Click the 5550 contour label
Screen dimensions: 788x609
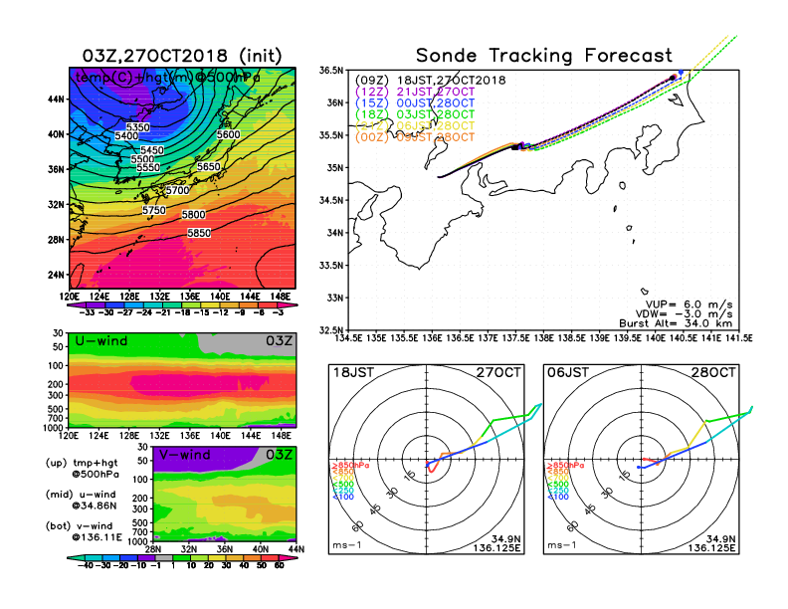click(x=147, y=167)
